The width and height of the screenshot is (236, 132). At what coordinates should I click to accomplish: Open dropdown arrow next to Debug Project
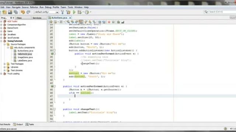[83, 12]
